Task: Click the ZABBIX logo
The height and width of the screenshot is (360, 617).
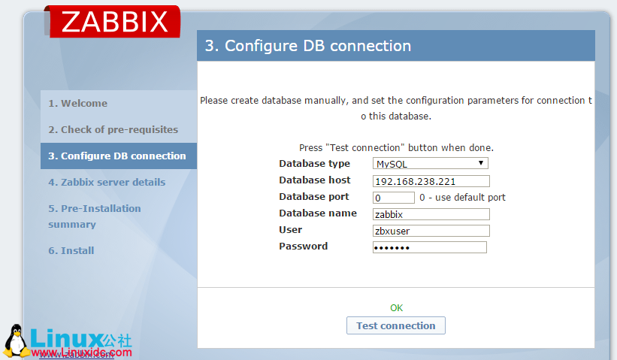Action: click(112, 22)
